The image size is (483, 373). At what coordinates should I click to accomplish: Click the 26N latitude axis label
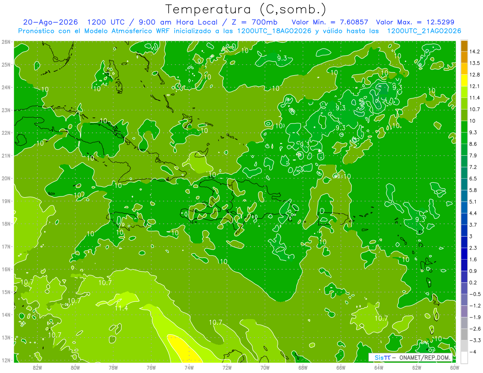click(6, 42)
